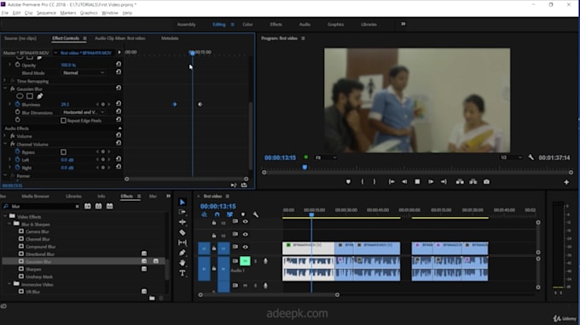The width and height of the screenshot is (580, 325).
Task: Click Add Marker button in Program monitor
Action: 348,182
